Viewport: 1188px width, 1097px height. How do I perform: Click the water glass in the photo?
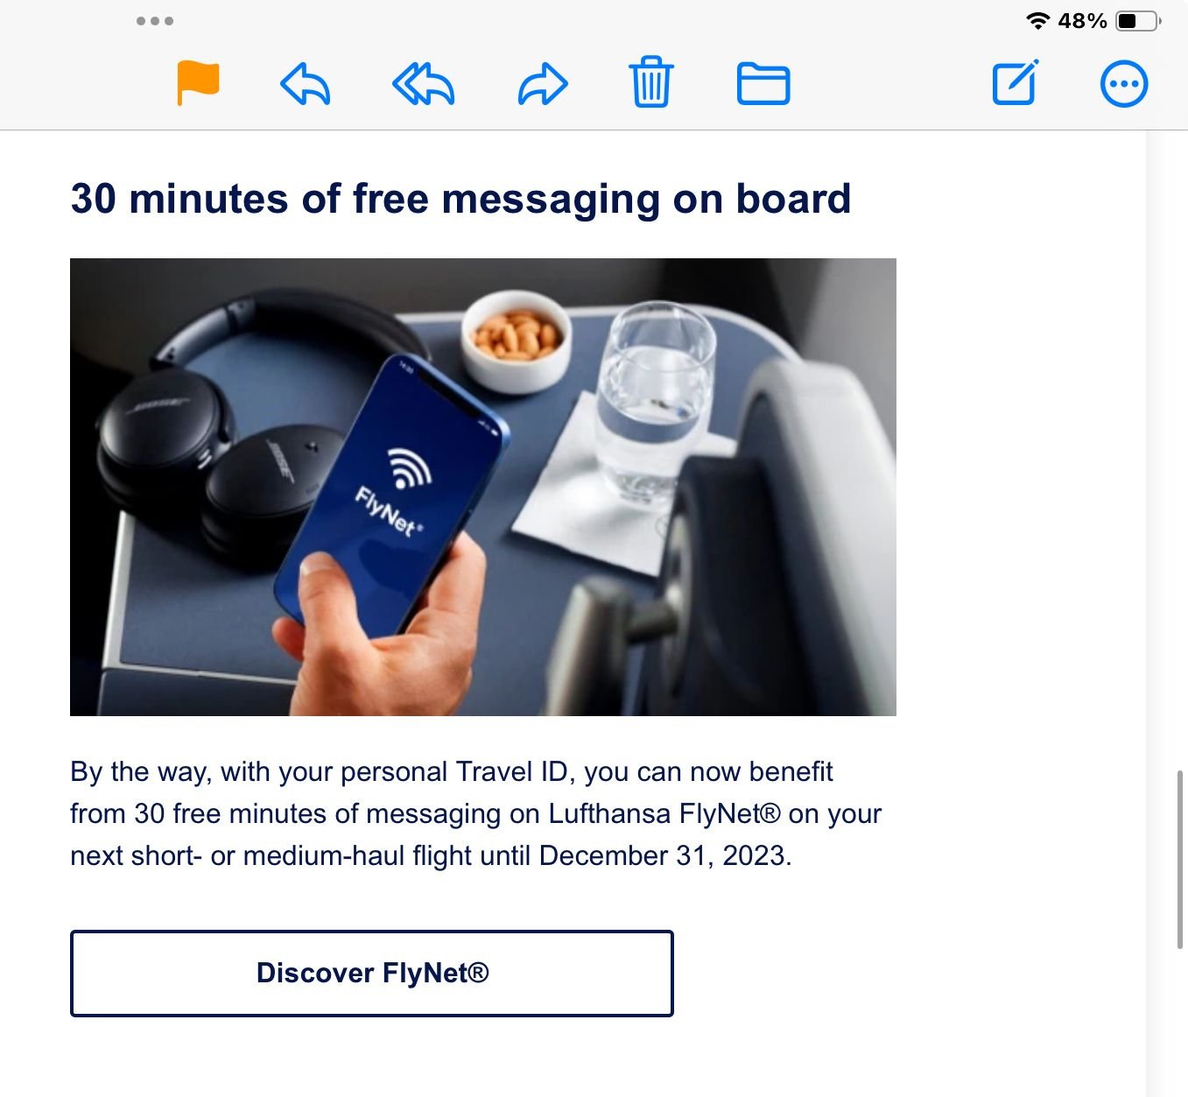tap(655, 403)
